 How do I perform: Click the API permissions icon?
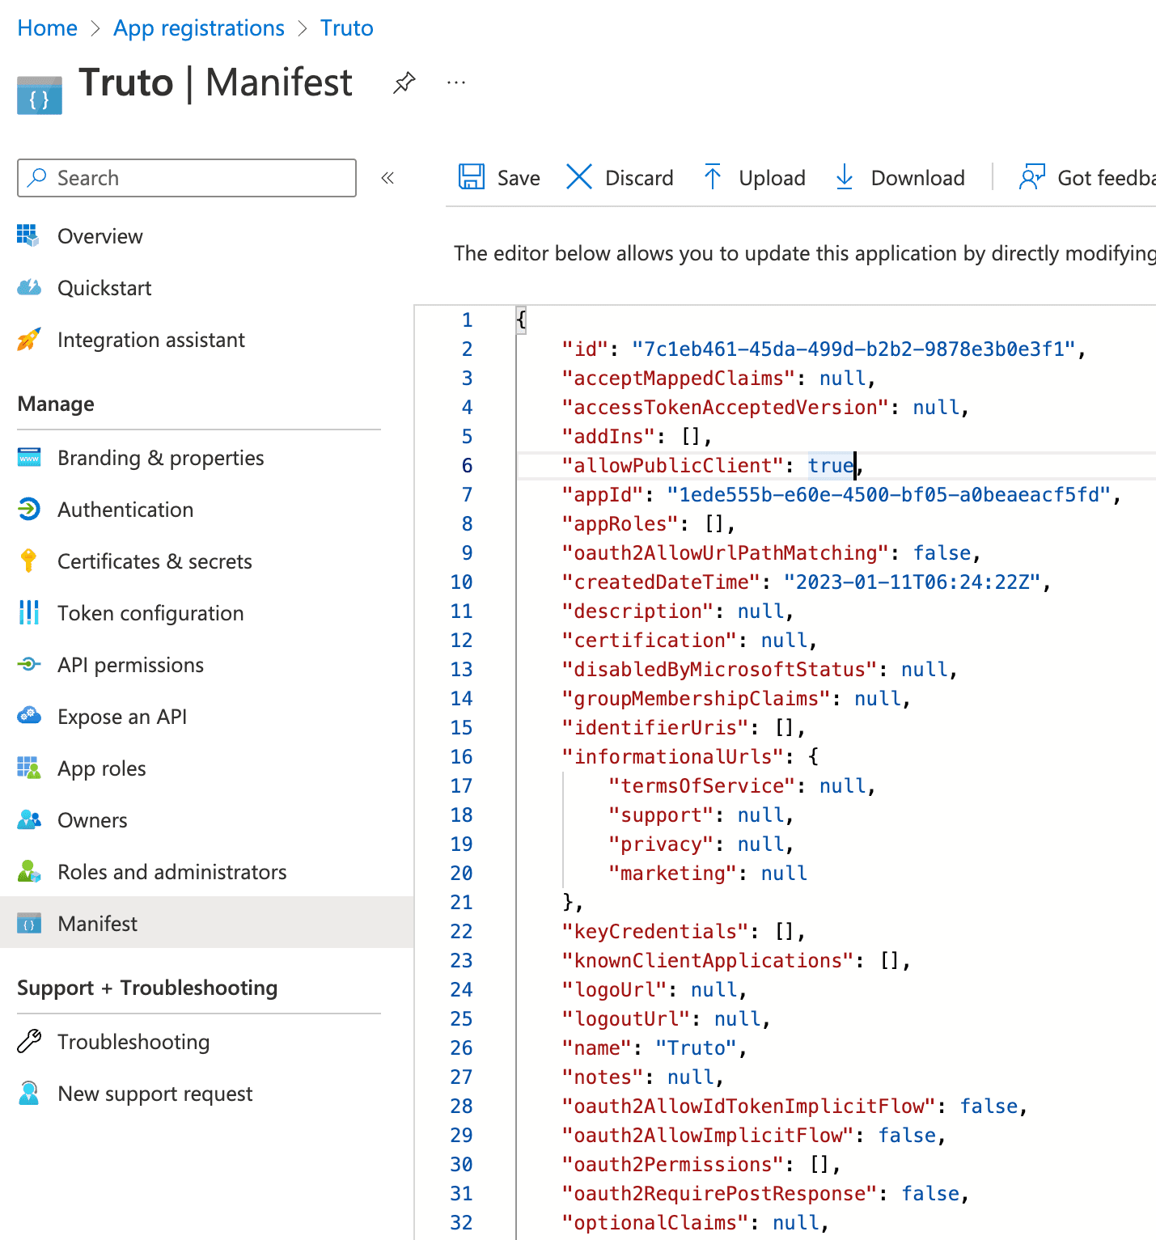pyautogui.click(x=29, y=664)
